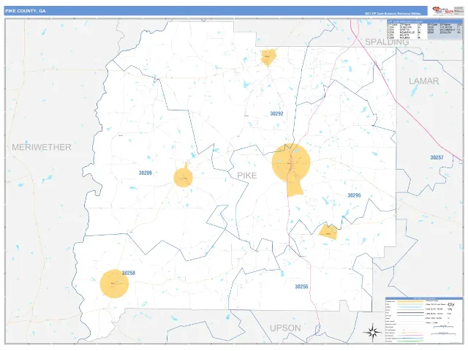Click the 30256 ZIP code label
This screenshot has width=468, height=351.
301,287
